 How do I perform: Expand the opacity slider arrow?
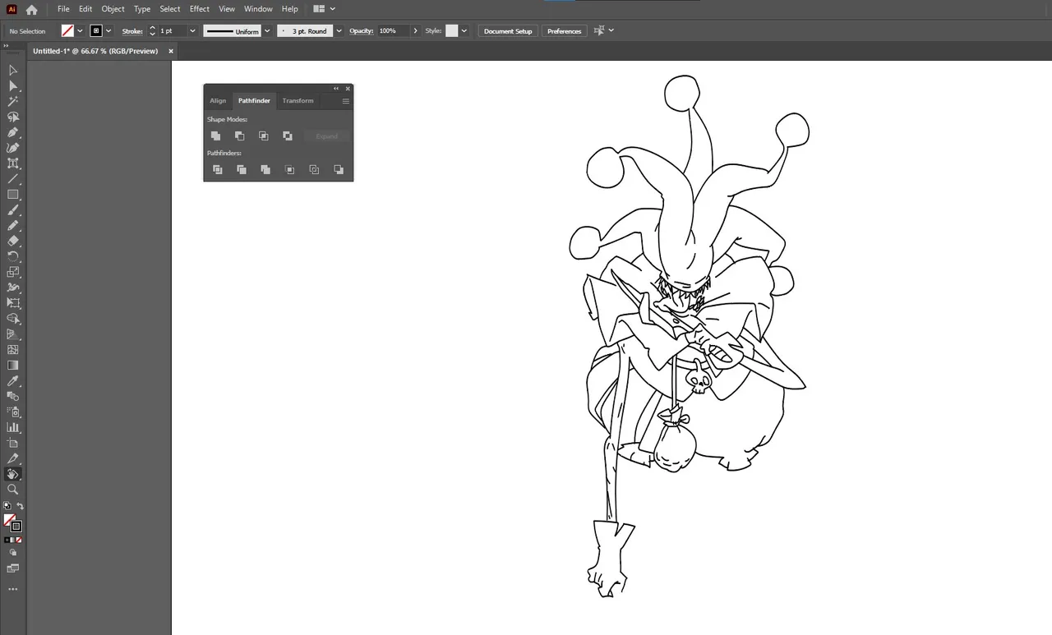(x=415, y=31)
